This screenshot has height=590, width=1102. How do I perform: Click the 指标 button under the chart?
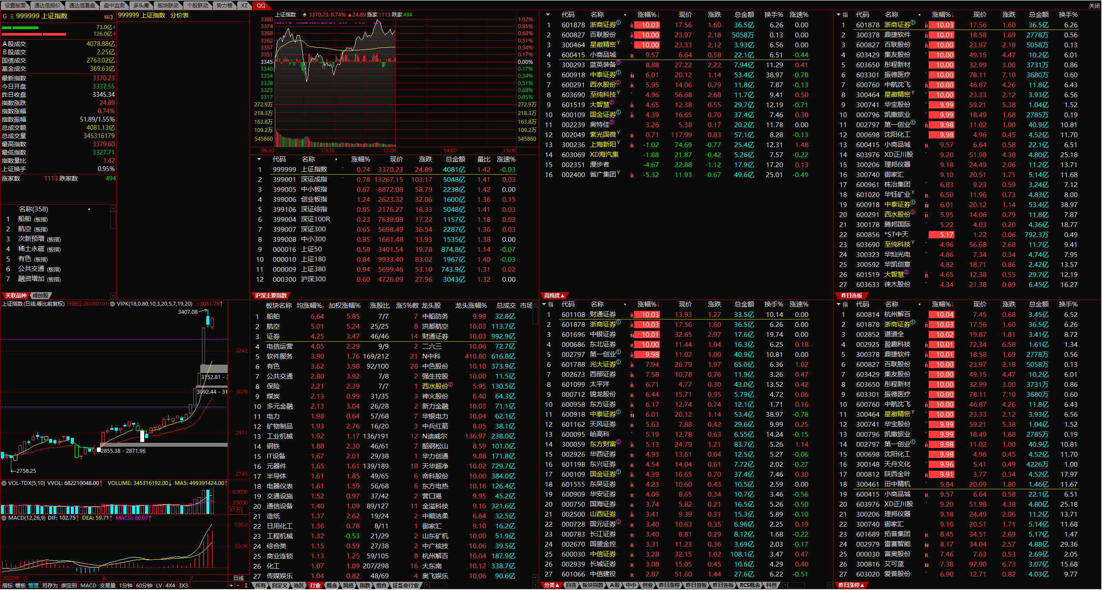7,585
